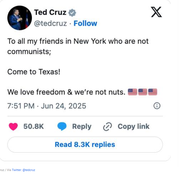Like the tweet with the pink heart icon
This screenshot has height=176, width=179.
[13, 126]
